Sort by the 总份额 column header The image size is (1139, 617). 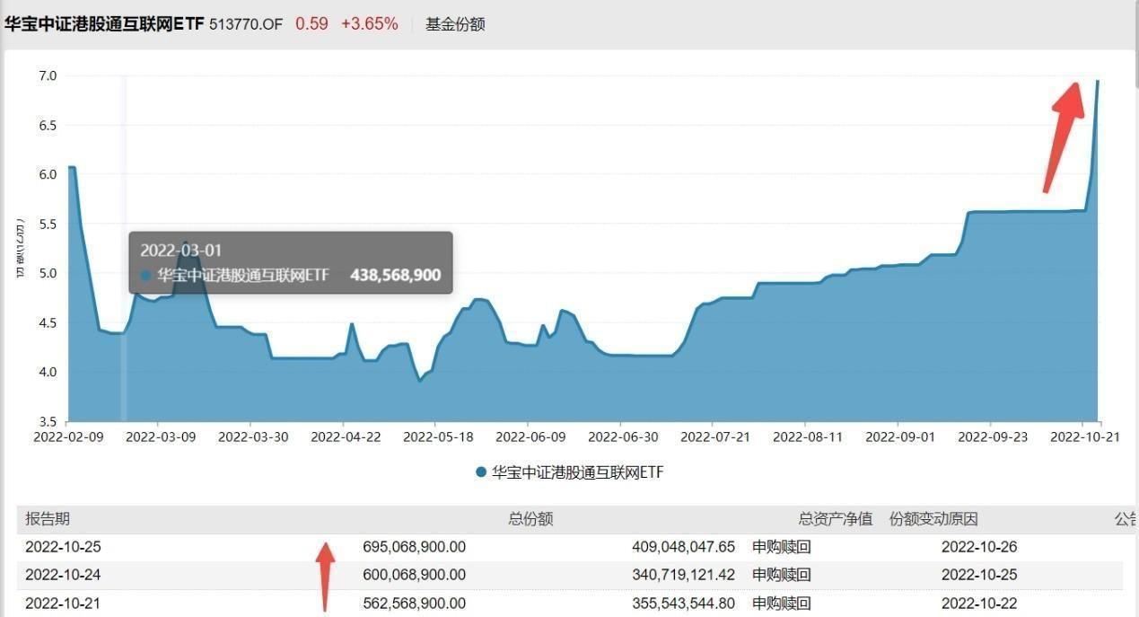coord(530,519)
